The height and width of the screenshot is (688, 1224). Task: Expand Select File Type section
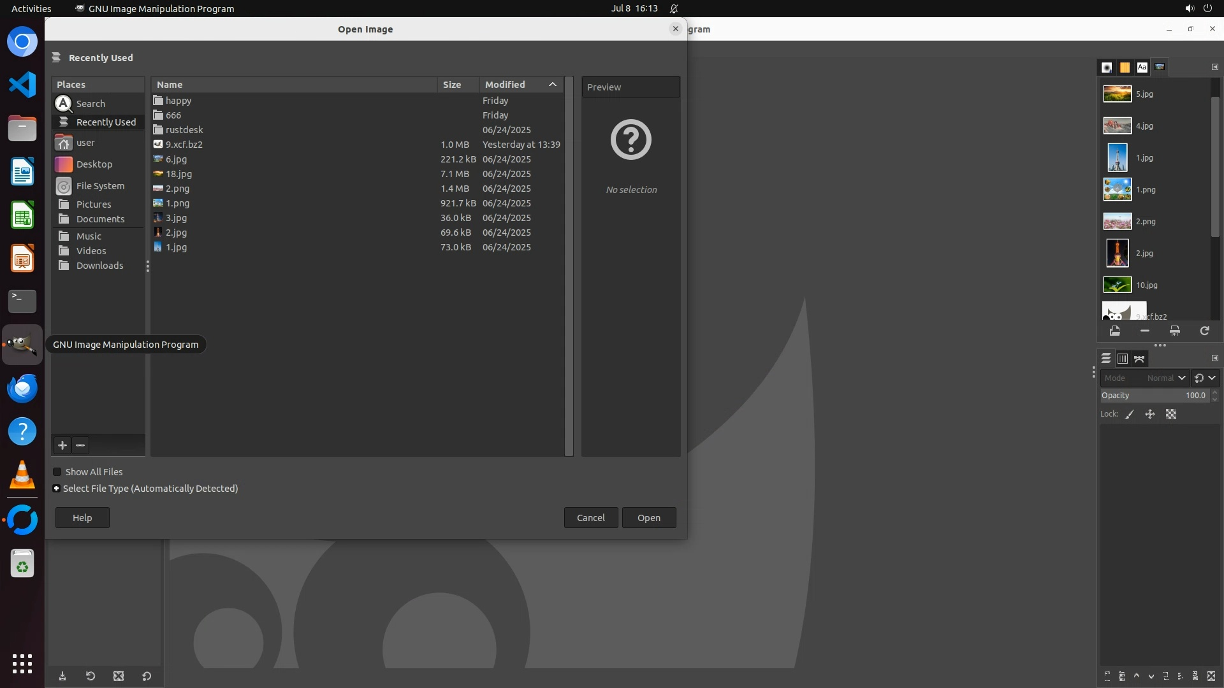(x=57, y=489)
